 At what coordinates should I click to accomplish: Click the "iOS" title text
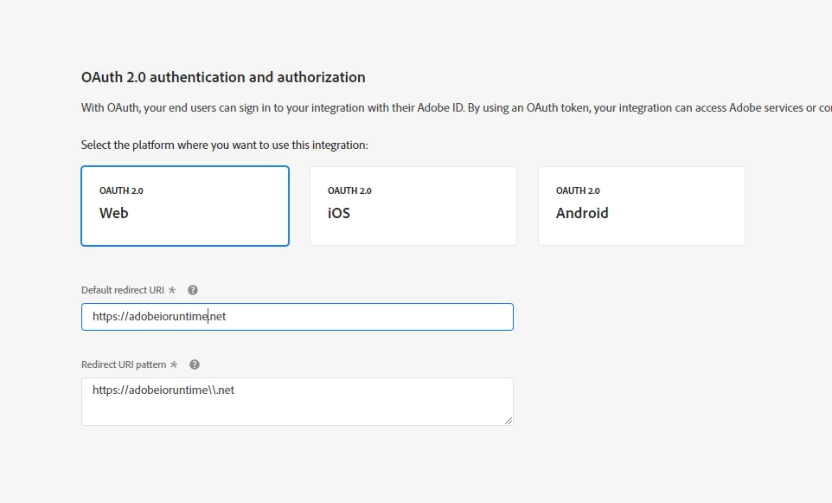339,213
